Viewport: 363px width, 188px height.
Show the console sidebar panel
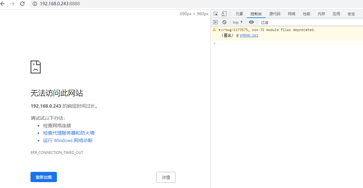click(x=215, y=22)
